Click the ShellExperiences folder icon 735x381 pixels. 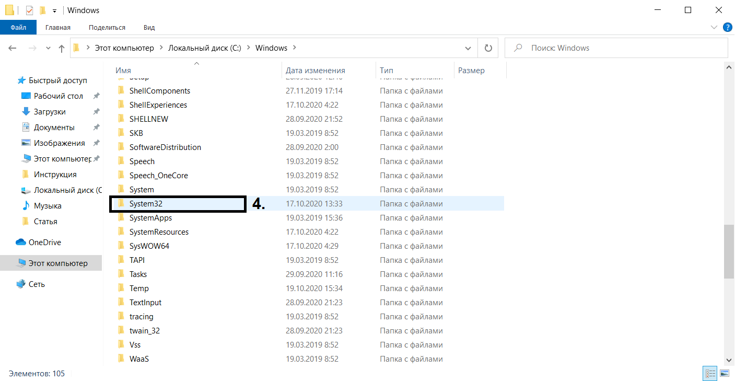(x=121, y=105)
